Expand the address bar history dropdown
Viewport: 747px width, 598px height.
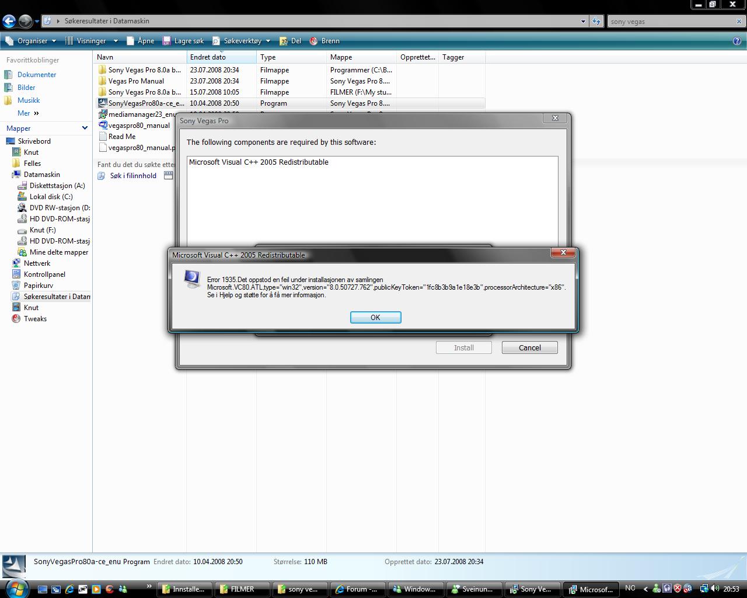coord(583,22)
